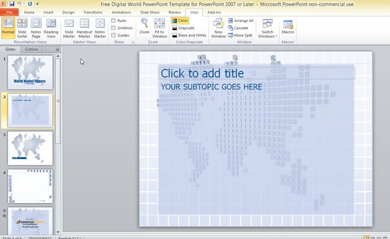Open Quick Access Toolbar customize dropdown
390x239 pixels.
pos(37,4)
